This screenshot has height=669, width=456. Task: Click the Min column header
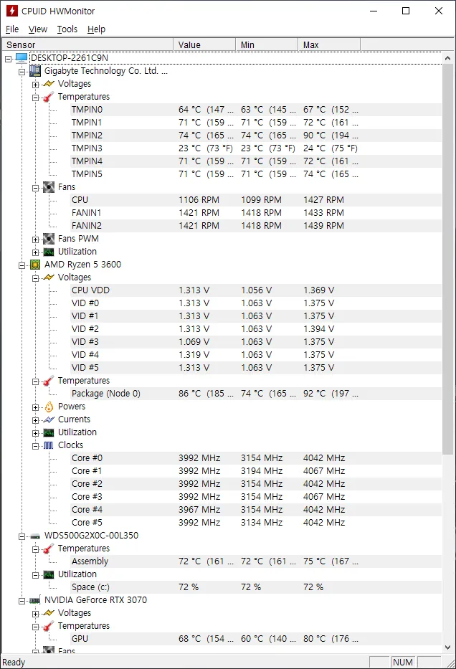[x=267, y=44]
